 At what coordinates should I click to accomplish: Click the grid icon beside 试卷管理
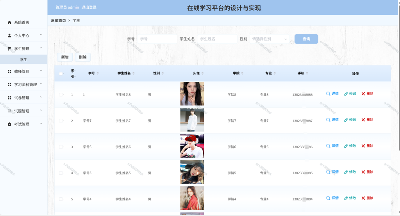pos(9,98)
